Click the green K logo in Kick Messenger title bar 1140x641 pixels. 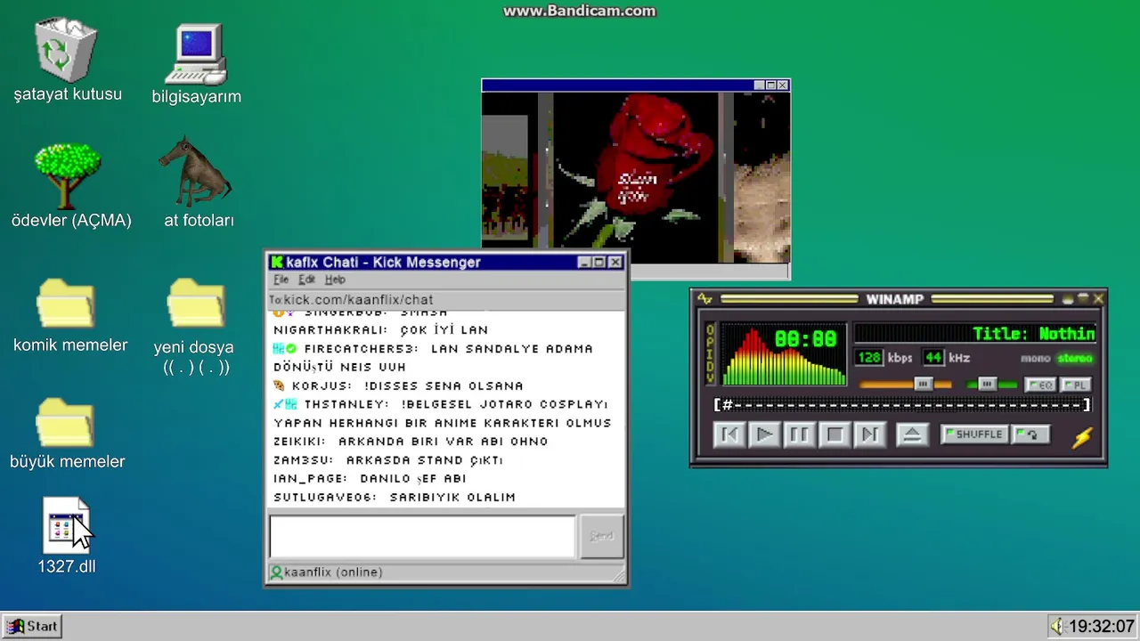coord(277,262)
